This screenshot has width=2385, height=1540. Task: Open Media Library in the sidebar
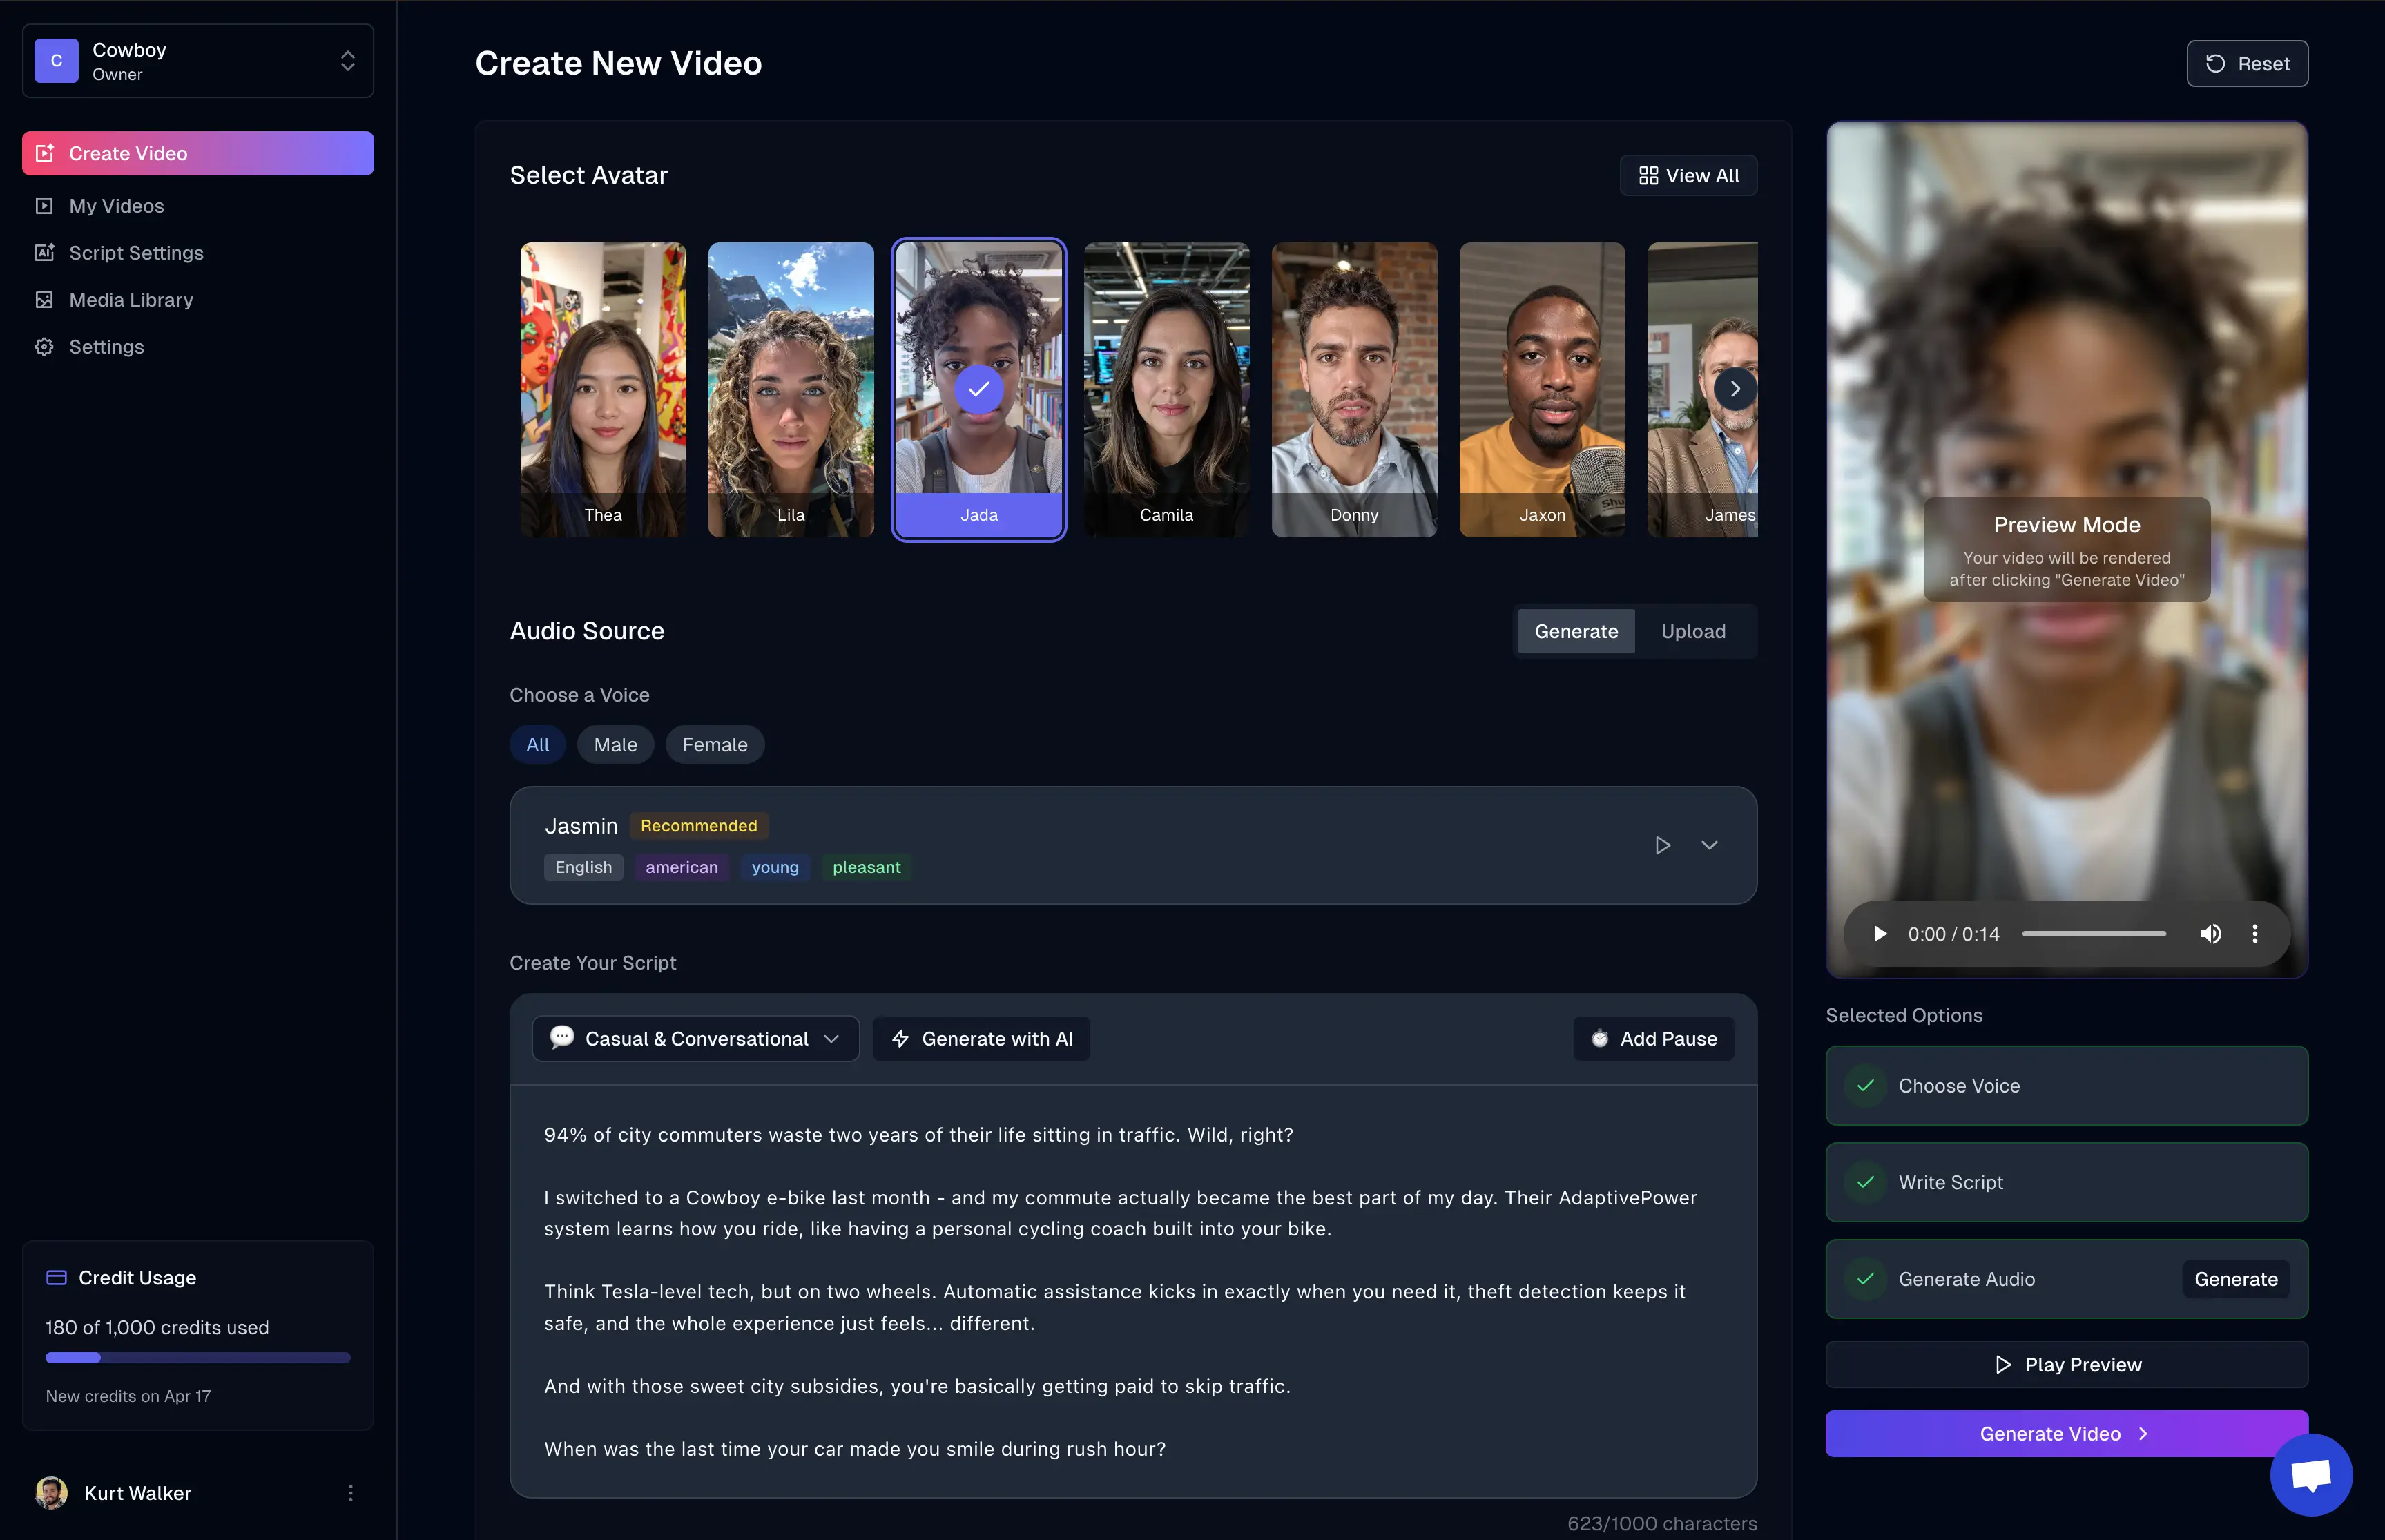pos(131,300)
